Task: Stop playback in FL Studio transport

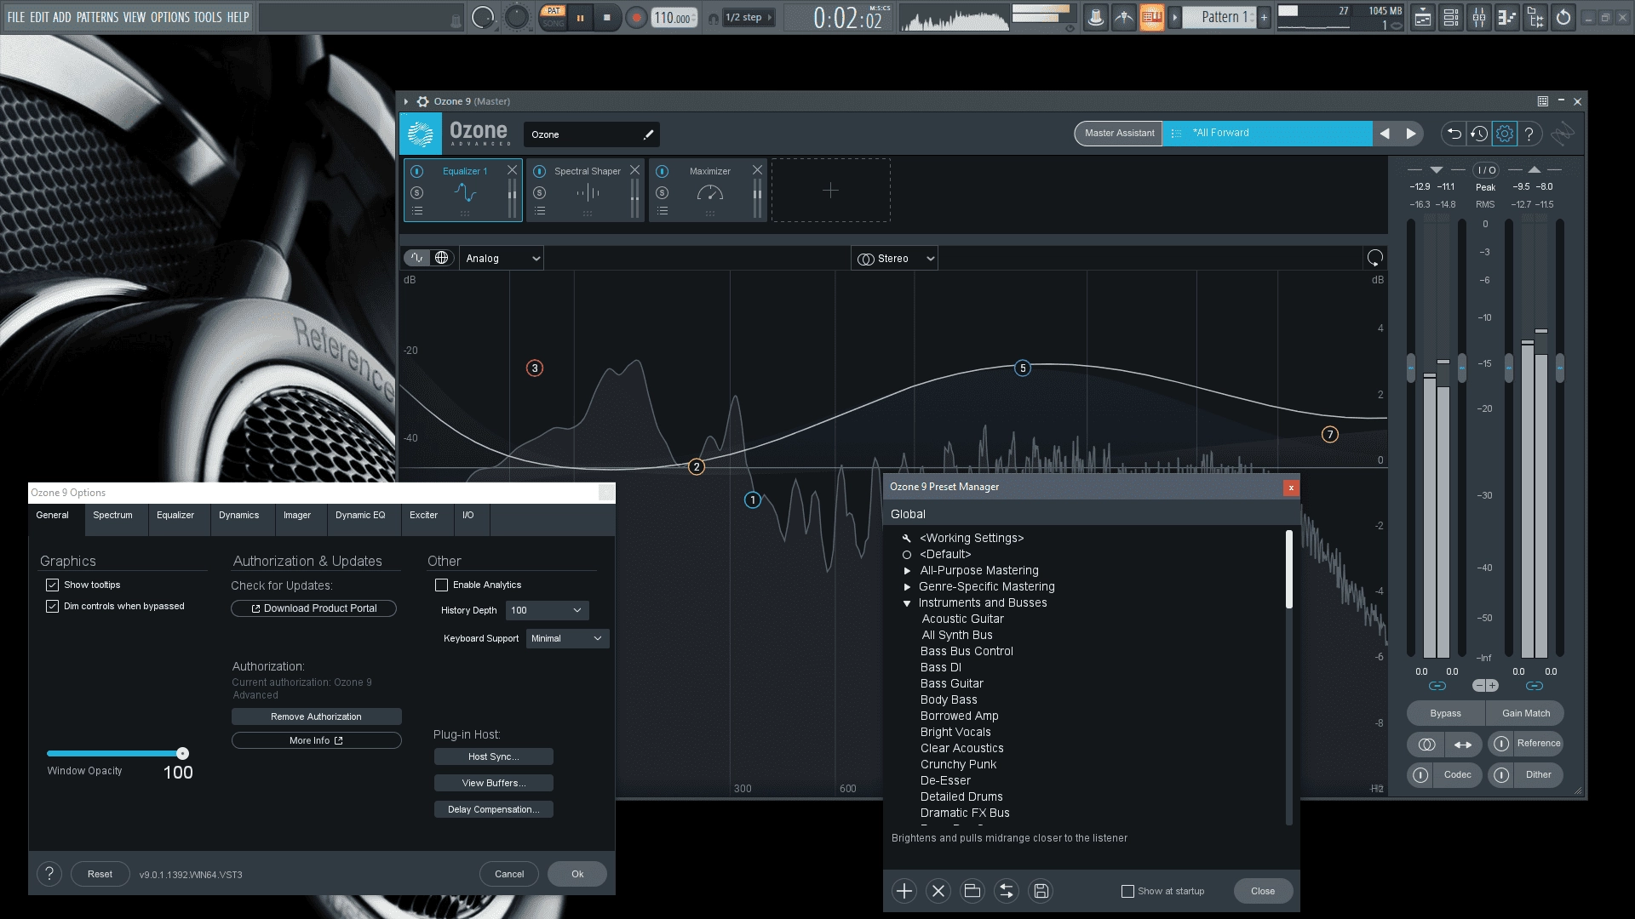Action: click(606, 17)
